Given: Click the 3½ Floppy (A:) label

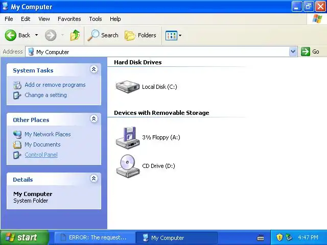Looking at the screenshot, I should point(161,137).
